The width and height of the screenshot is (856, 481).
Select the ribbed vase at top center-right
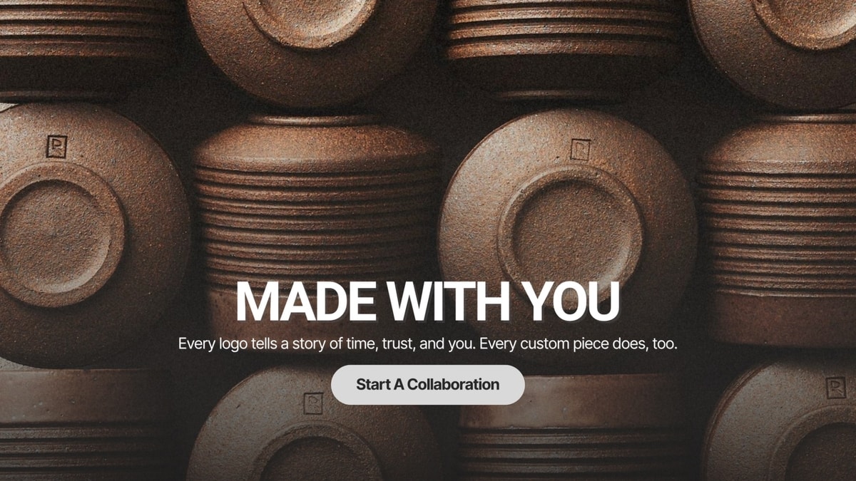click(564, 44)
